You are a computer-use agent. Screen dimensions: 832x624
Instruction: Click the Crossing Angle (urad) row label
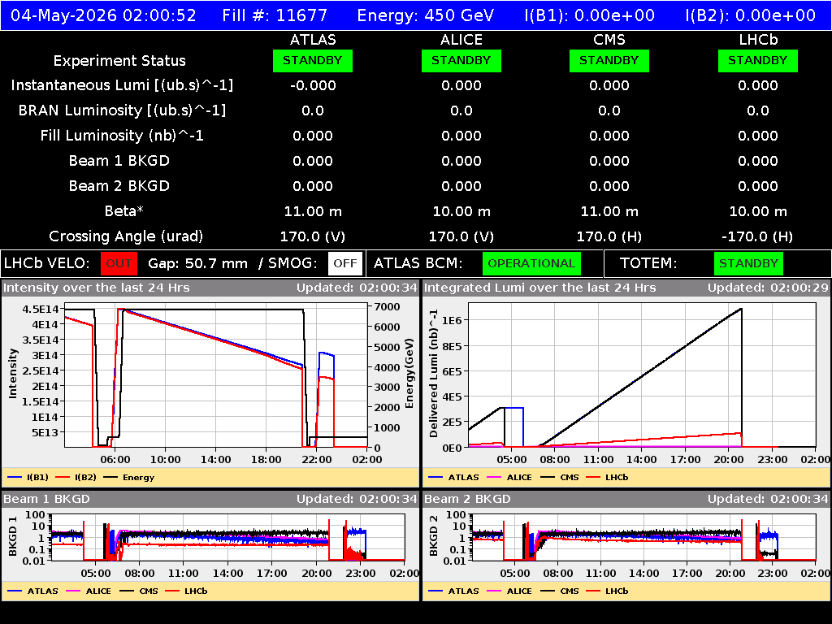pyautogui.click(x=126, y=236)
